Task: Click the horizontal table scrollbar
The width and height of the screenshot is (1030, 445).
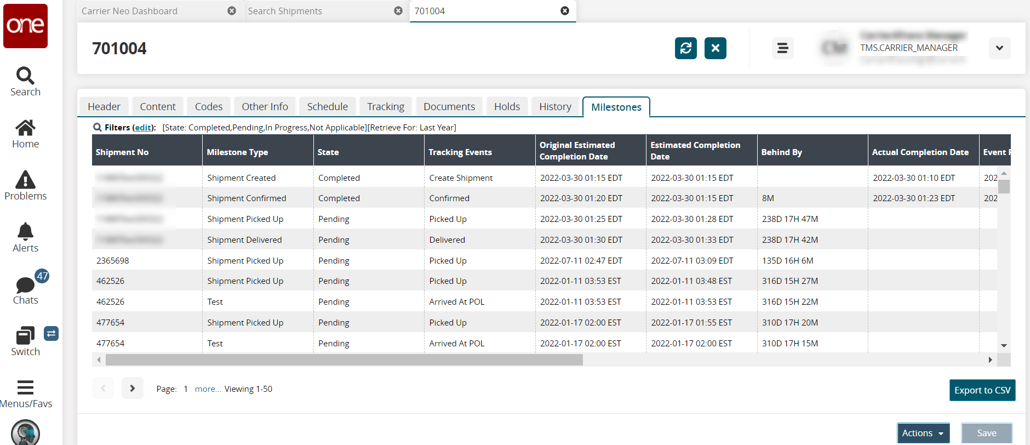Action: click(344, 360)
